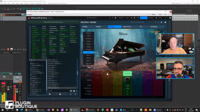Viewport: 200px width, 112px height.
Task: Click the MSoundFactory logo icon
Action: 29,18
